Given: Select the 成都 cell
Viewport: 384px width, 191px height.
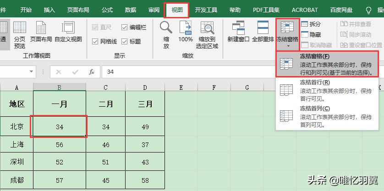Looking at the screenshot, I should tap(16, 180).
